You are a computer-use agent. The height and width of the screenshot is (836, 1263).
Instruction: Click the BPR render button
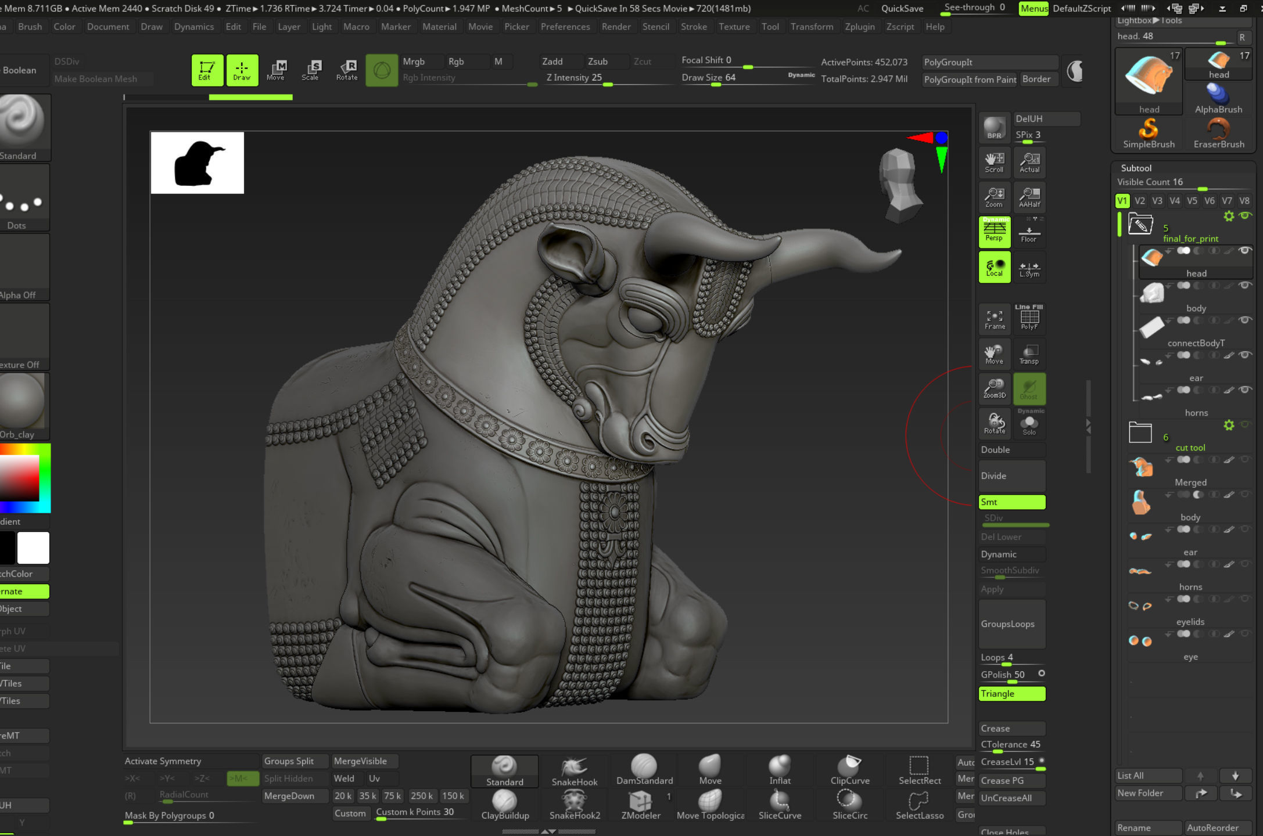(x=994, y=128)
